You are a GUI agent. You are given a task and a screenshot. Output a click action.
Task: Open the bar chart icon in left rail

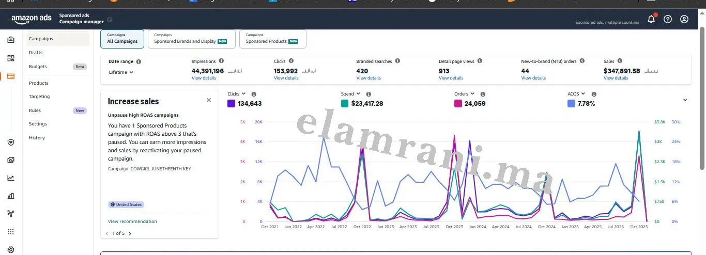11,196
